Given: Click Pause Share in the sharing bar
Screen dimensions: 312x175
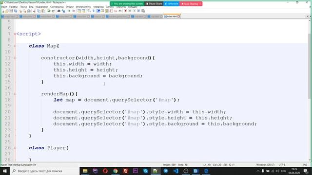Looking at the screenshot, I should click(154, 4).
